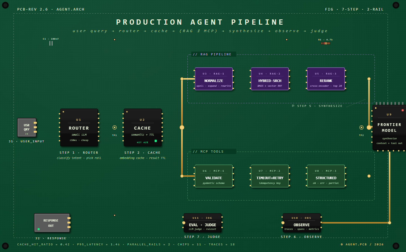Click 'P95_LATENCY = 1.4s' in the footer

[98, 244]
